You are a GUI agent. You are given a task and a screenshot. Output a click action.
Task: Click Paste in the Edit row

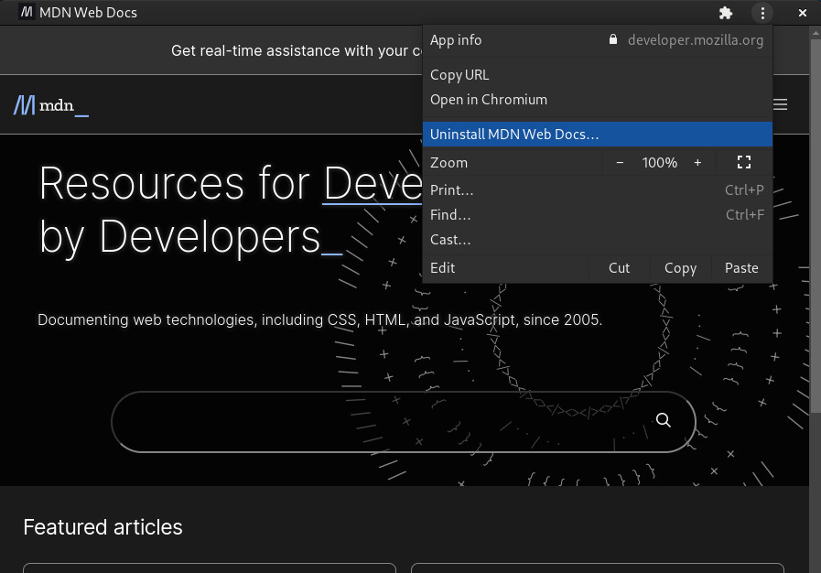[741, 268]
